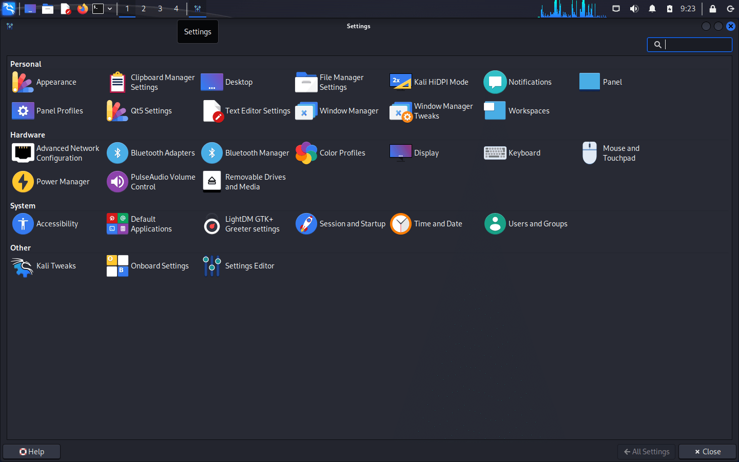Viewport: 739px width, 462px height.
Task: Open Users and Groups
Action: tap(526, 224)
